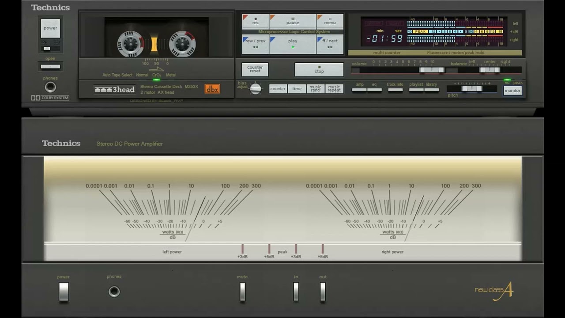The width and height of the screenshot is (565, 318).
Task: Click the 'multi counter' label
Action: coord(387,53)
